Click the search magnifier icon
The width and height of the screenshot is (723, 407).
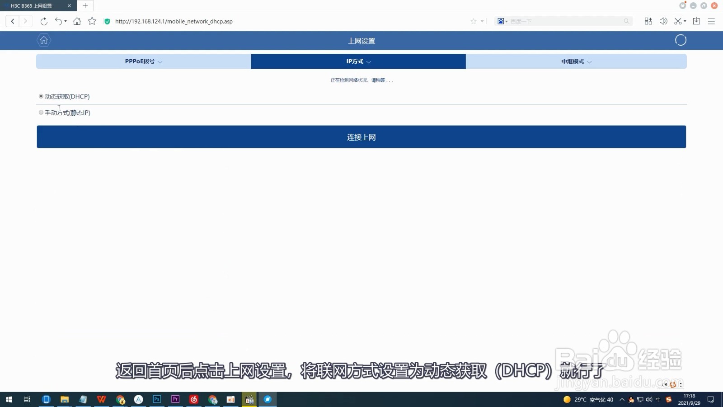626,21
